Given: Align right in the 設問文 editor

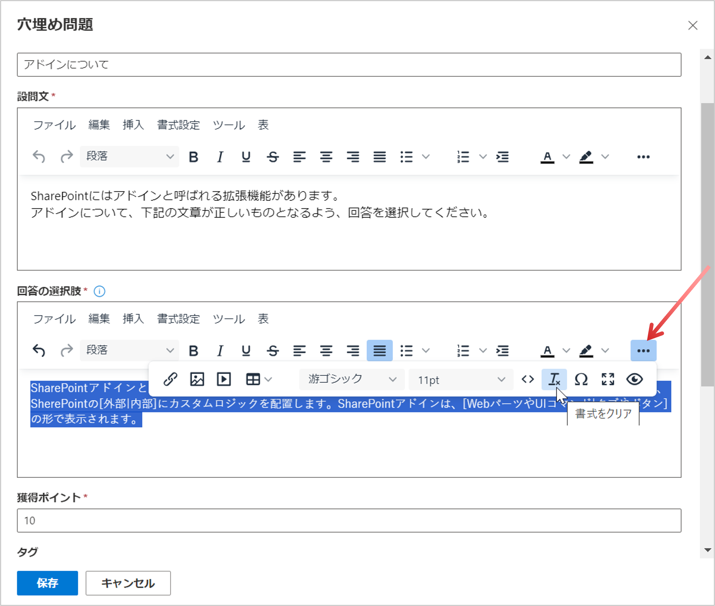Looking at the screenshot, I should [353, 157].
